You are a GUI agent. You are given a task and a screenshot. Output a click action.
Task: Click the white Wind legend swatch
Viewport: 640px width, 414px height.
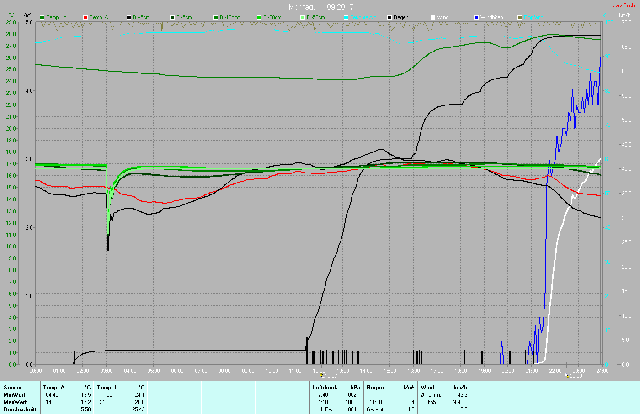tap(433, 17)
